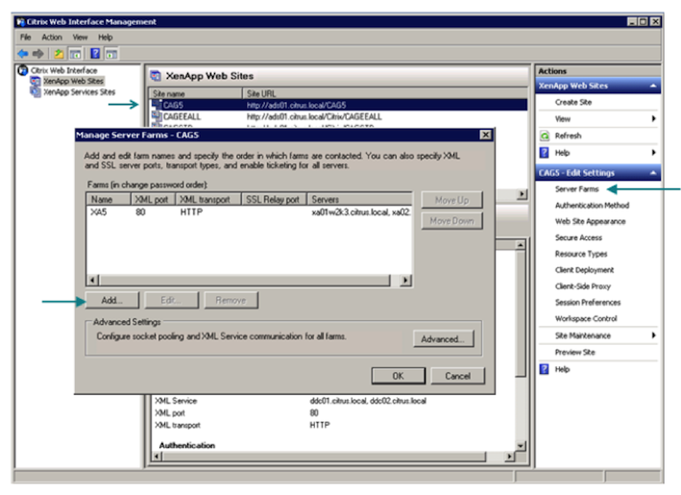Open Advanced... farm settings

click(442, 338)
